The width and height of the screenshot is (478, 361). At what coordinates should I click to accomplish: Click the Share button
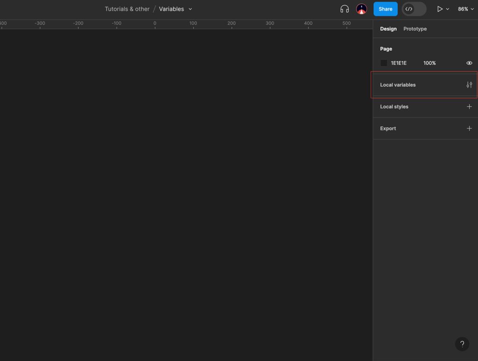(x=385, y=9)
